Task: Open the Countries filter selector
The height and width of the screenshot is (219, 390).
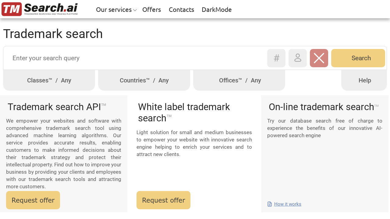Action: [144, 80]
